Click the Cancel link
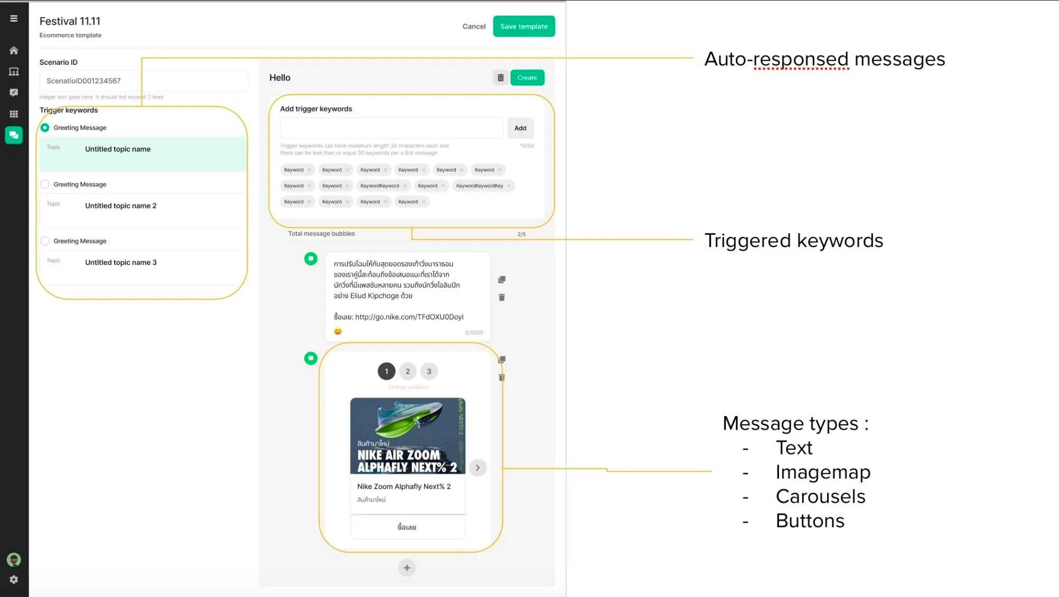This screenshot has width=1059, height=597. click(x=474, y=26)
